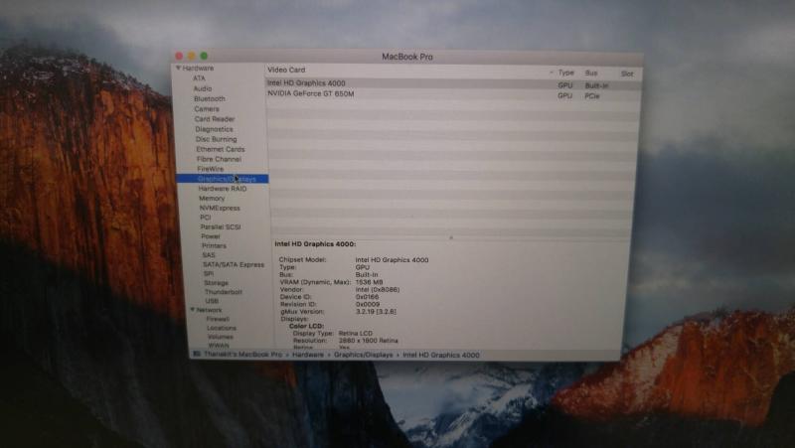Select Audio in the sidebar
This screenshot has height=448, width=795.
click(x=203, y=88)
